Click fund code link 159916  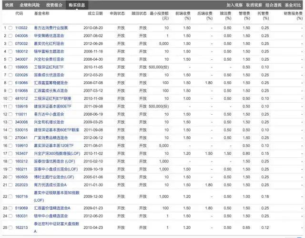pyautogui.click(x=21, y=106)
